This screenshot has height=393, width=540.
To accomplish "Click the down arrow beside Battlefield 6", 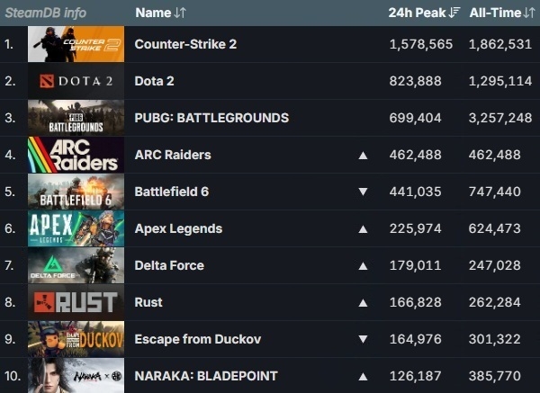I will click(363, 192).
